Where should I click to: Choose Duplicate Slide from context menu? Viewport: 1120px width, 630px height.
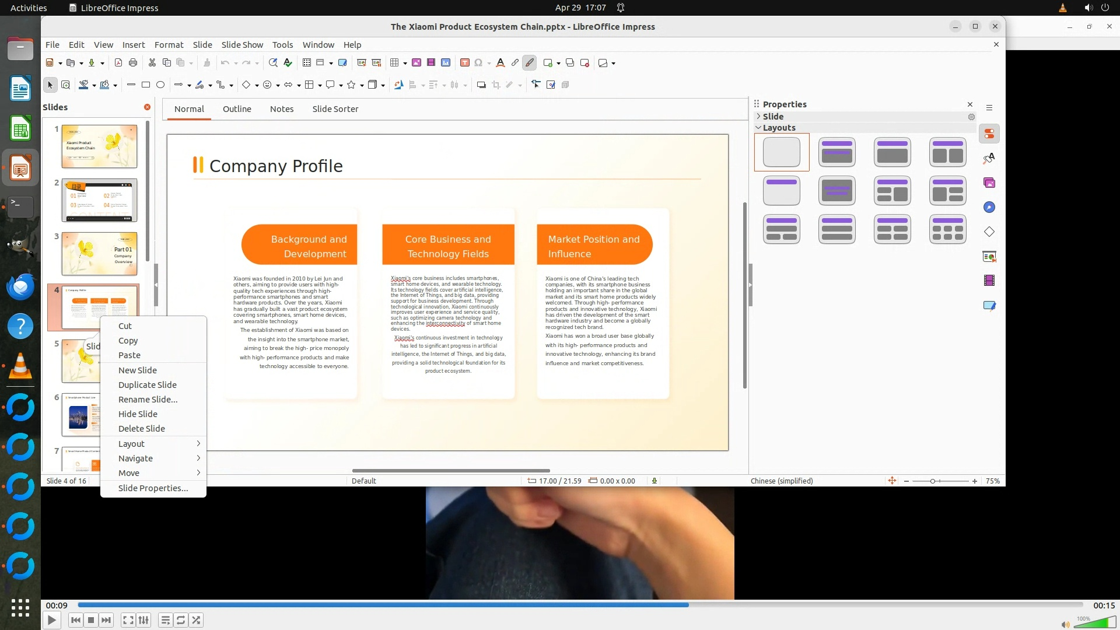pyautogui.click(x=147, y=385)
